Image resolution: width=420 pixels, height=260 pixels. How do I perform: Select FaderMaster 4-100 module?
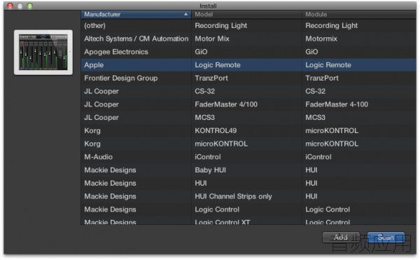point(337,104)
